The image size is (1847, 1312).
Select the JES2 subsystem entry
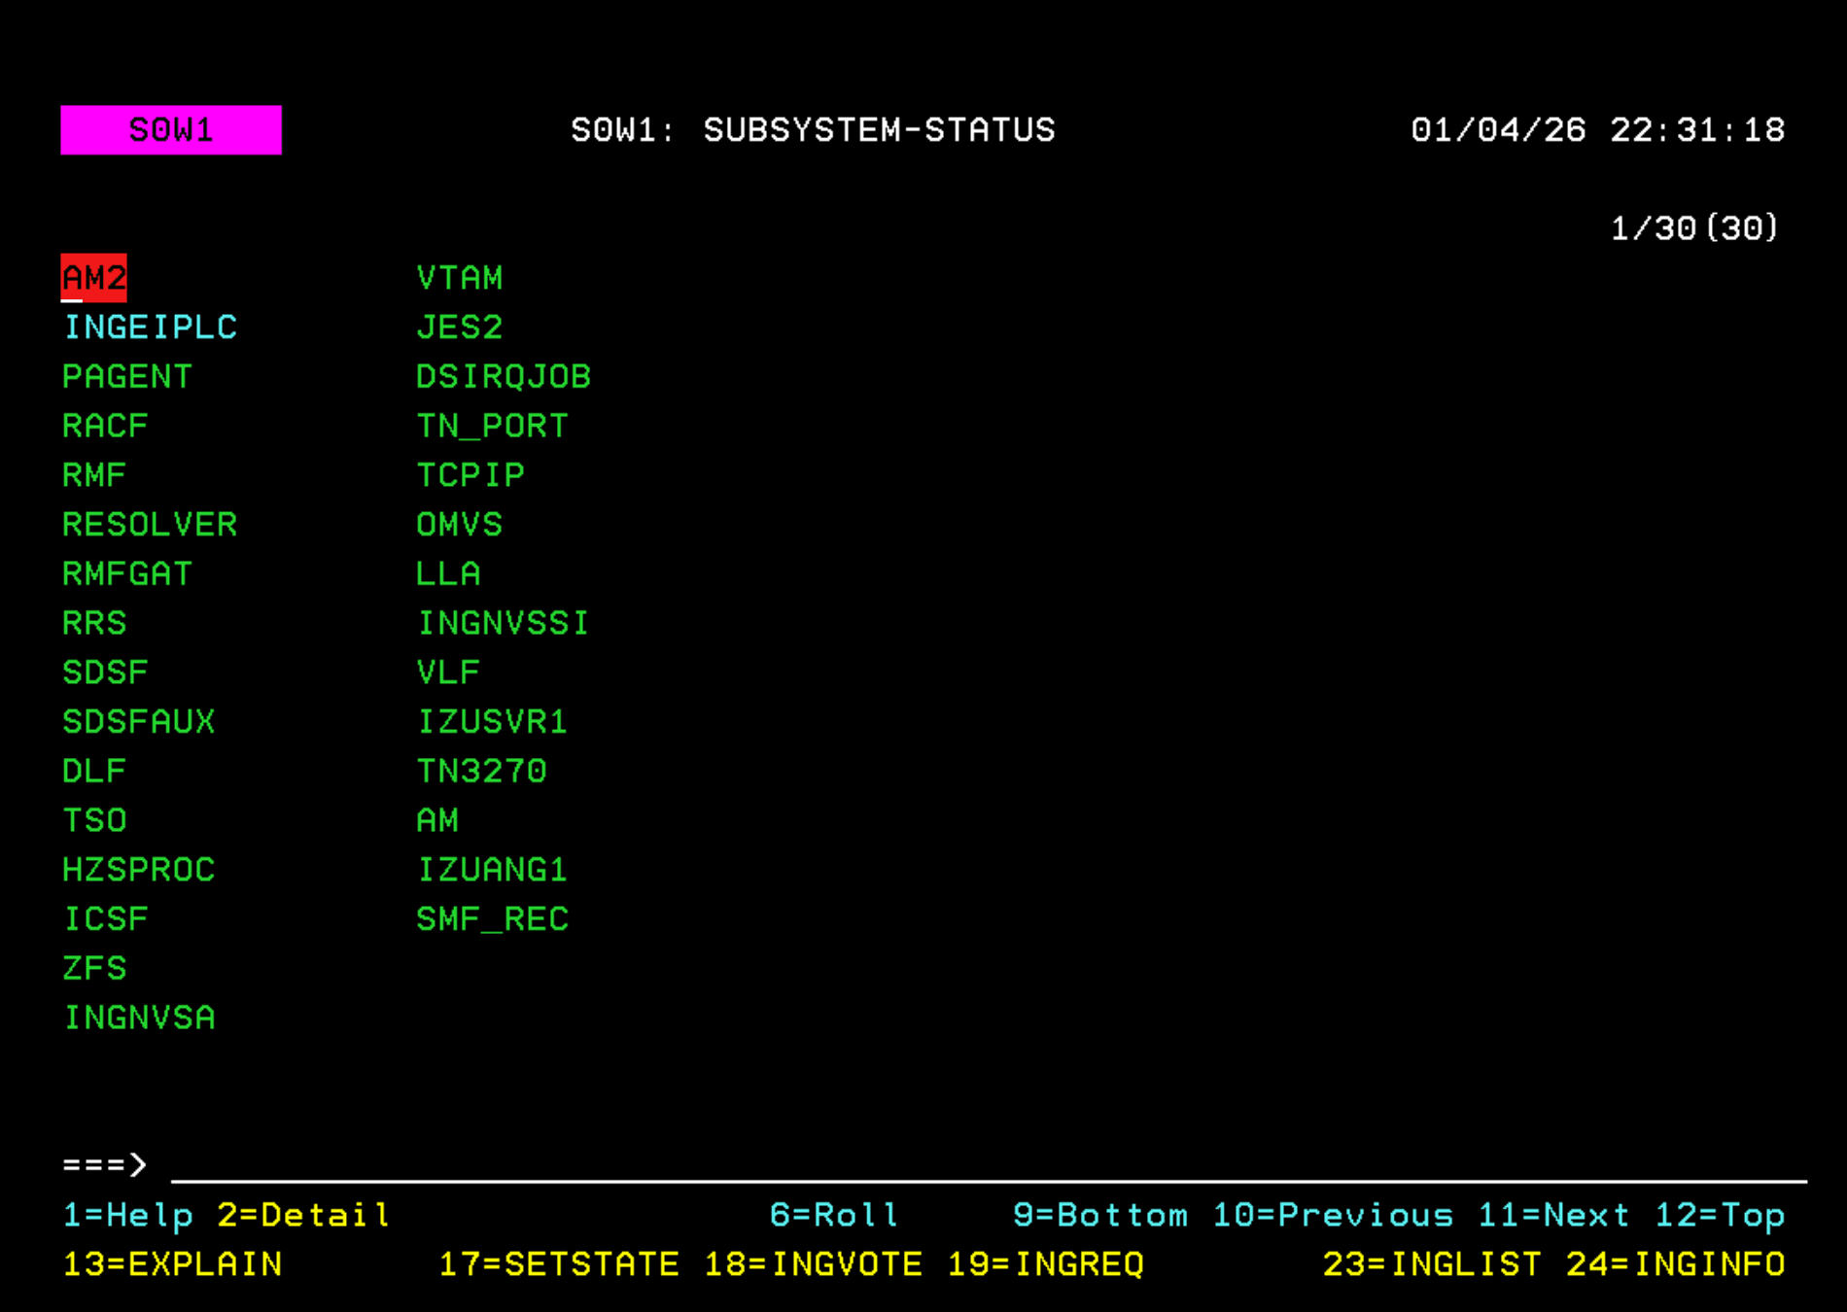(x=459, y=328)
